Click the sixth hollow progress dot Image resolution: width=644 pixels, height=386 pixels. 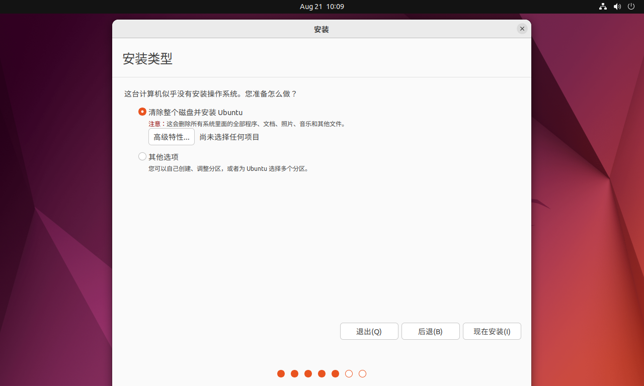(349, 373)
